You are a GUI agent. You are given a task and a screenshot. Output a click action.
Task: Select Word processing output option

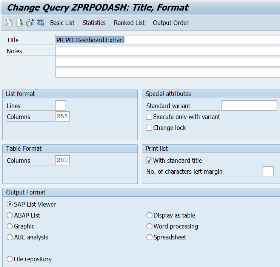pos(149,226)
